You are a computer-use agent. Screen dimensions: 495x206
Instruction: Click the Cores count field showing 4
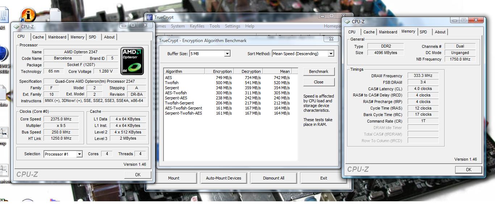point(107,154)
